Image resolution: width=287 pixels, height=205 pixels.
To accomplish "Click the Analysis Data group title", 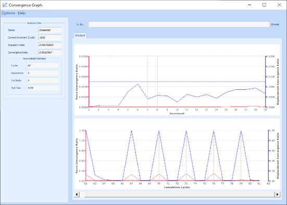I will [34, 23].
